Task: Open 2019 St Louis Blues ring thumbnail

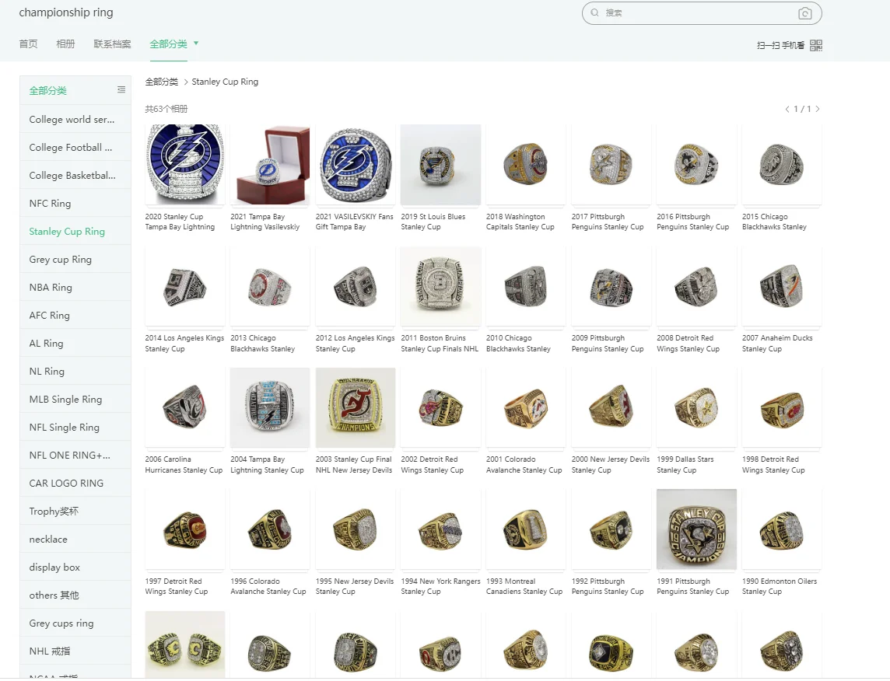Action: 440,165
